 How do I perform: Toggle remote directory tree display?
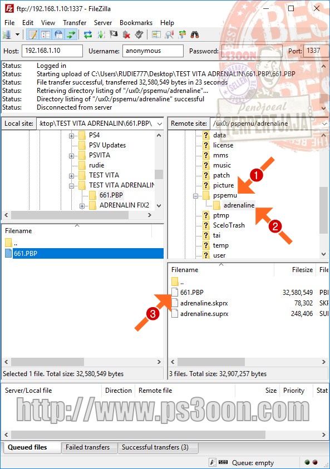coord(58,34)
